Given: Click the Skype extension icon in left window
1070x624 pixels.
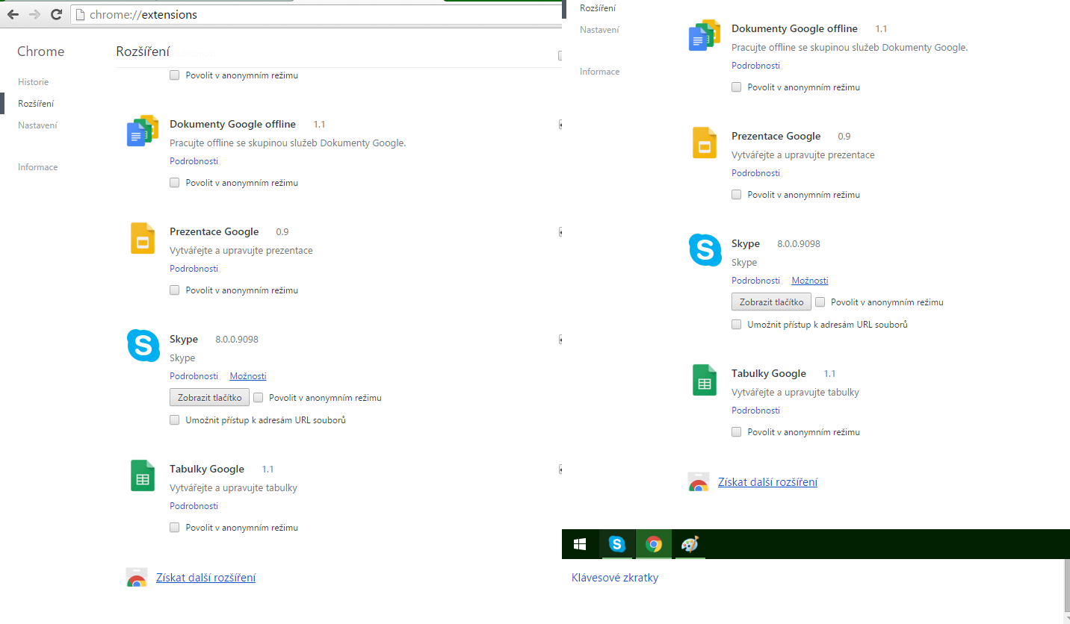Looking at the screenshot, I should click(143, 346).
